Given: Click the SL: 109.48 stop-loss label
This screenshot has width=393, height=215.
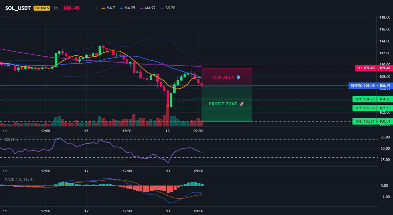Looking at the screenshot, I should pos(365,68).
